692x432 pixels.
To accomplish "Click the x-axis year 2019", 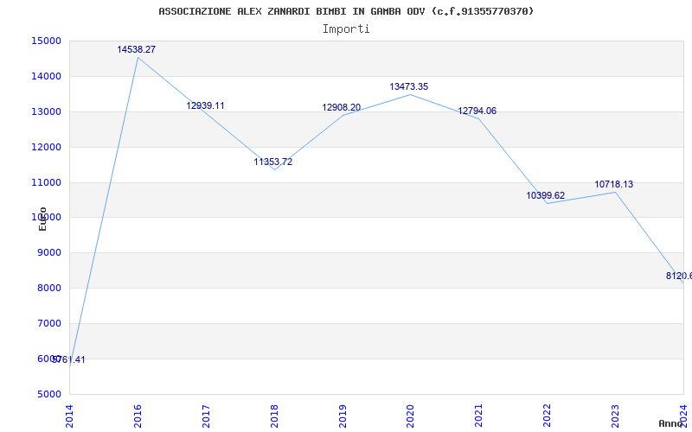I will coord(343,416).
